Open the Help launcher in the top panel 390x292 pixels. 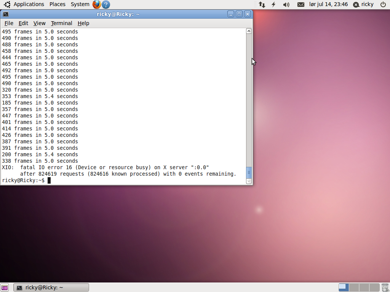click(106, 5)
